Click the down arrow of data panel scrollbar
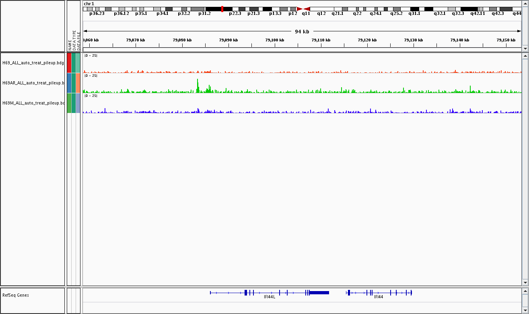Image resolution: width=529 pixels, height=314 pixels. click(525, 282)
